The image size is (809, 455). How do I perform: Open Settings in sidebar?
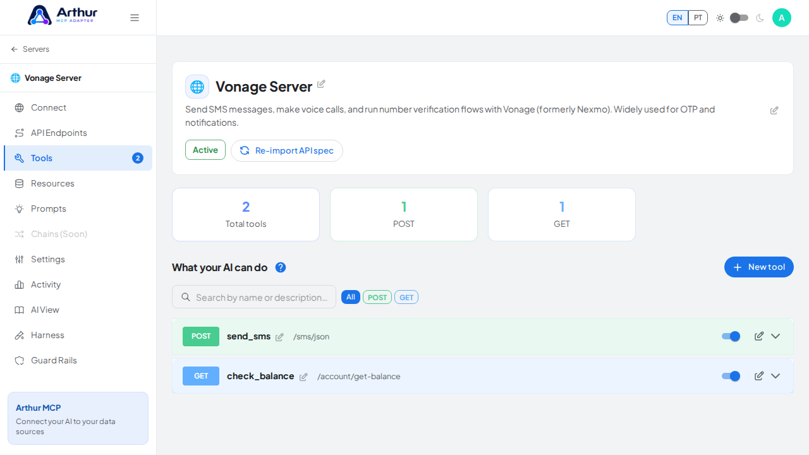pos(78,259)
